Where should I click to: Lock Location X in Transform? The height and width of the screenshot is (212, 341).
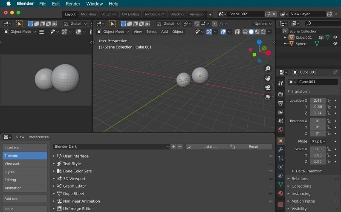pos(329,100)
